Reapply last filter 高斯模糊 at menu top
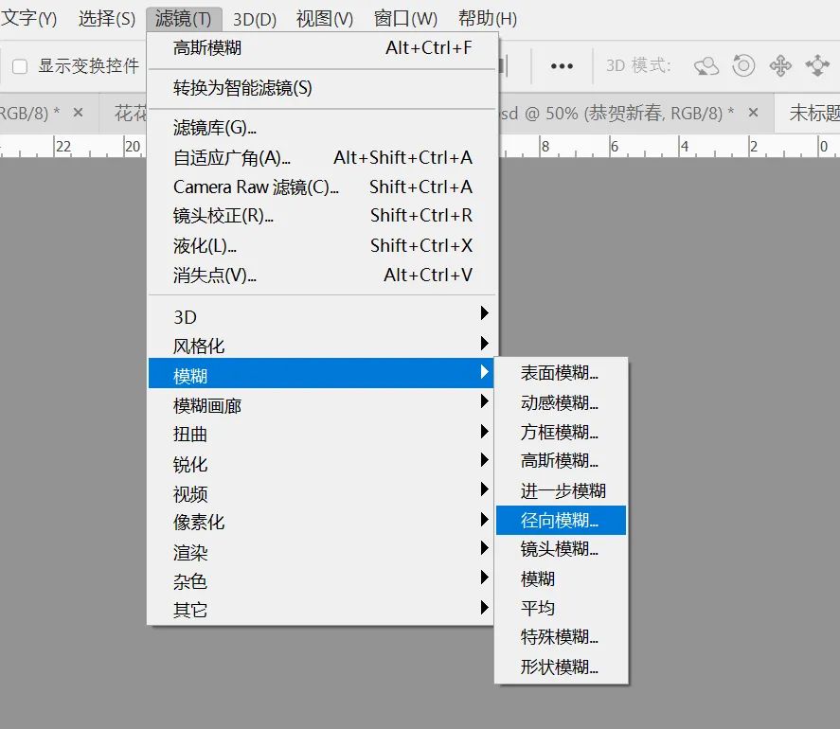840x729 pixels. tap(323, 48)
